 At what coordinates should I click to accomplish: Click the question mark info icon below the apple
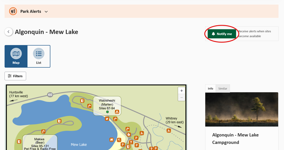tap(131, 142)
